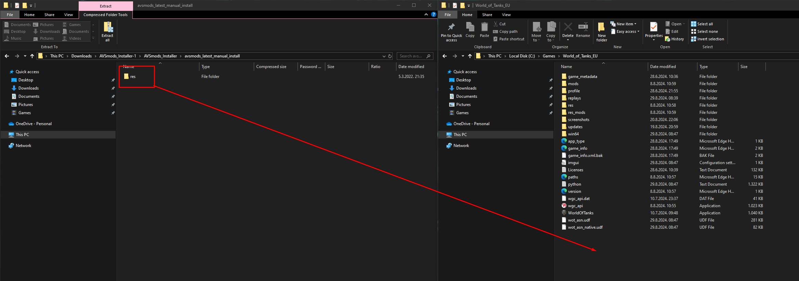Click Select all in ribbon

[x=702, y=24]
